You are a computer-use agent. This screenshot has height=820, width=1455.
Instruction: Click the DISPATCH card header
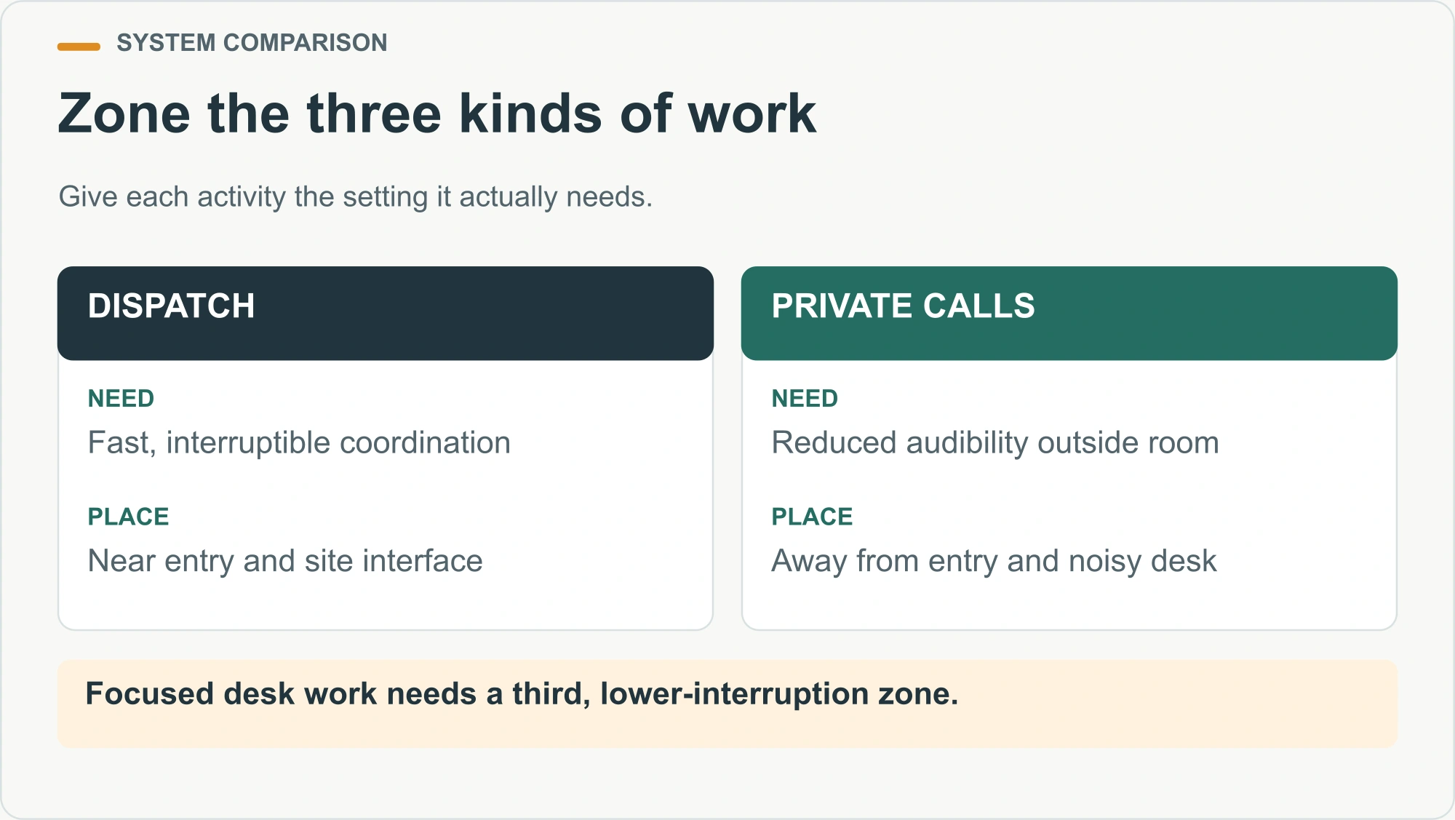(386, 313)
